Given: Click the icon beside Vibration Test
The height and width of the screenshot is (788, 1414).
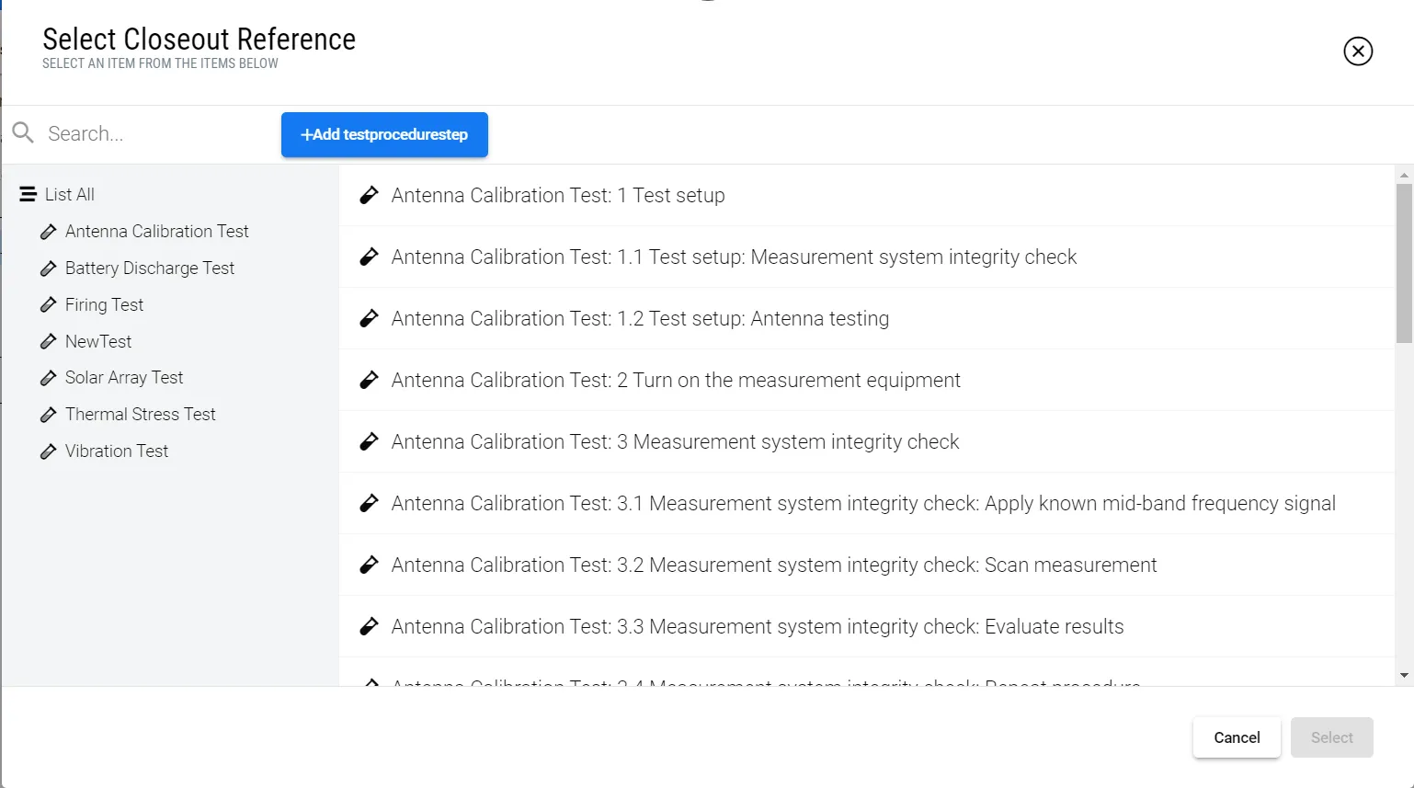Looking at the screenshot, I should coord(49,451).
